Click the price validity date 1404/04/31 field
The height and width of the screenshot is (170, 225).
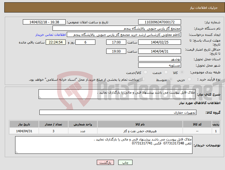[159, 51]
